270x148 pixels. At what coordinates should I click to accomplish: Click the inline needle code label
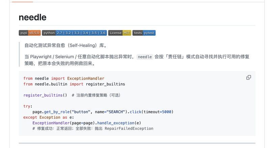pos(145,57)
